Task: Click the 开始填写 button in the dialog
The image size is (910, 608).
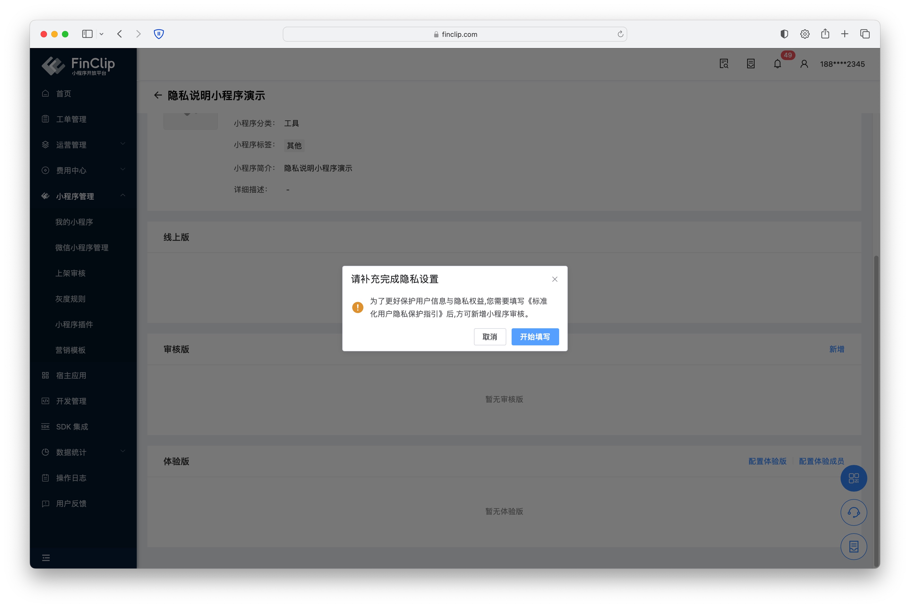Action: click(x=535, y=337)
